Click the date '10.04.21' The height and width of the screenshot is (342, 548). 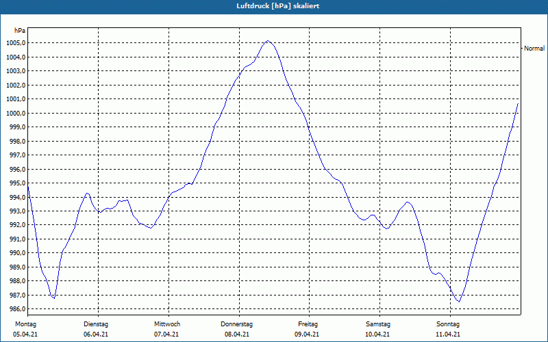point(377,334)
